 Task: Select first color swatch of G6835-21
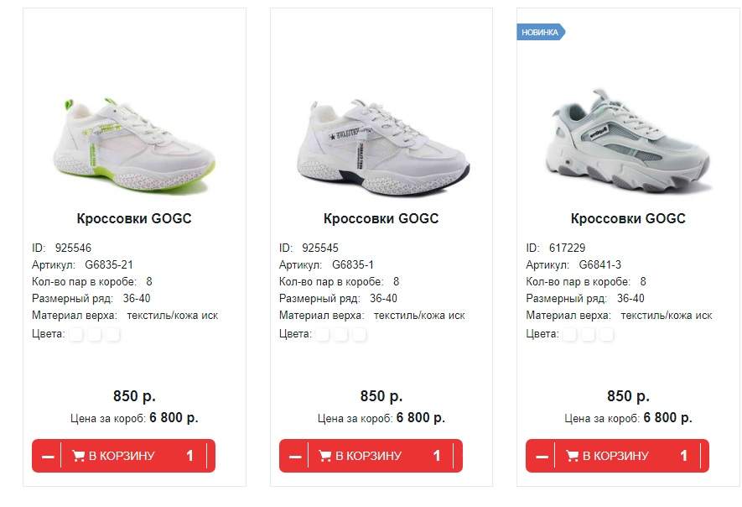pos(76,335)
